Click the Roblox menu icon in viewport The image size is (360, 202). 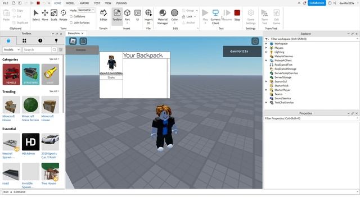pyautogui.click(x=73, y=41)
